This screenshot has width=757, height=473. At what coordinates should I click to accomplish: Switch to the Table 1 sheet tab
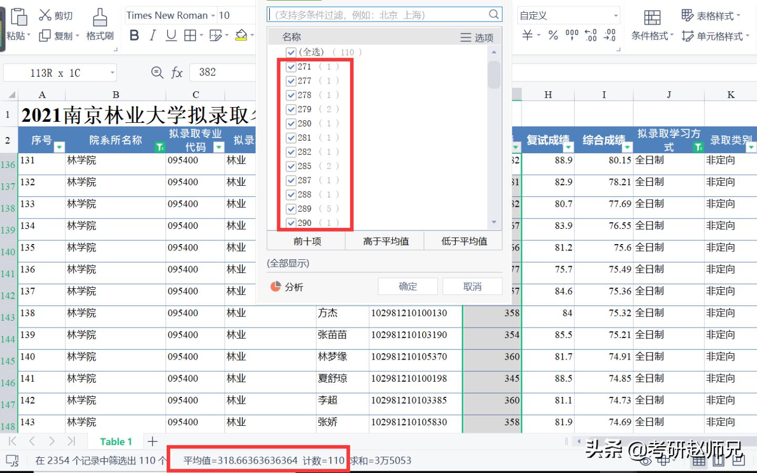115,442
